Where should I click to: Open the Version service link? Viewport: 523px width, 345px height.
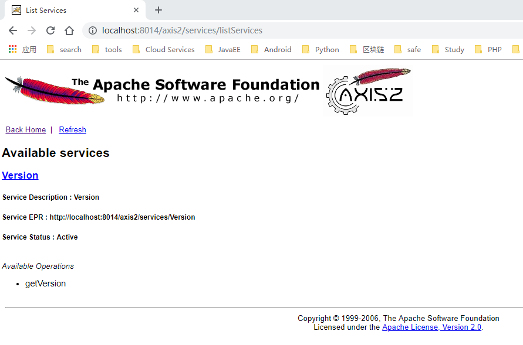tap(20, 175)
